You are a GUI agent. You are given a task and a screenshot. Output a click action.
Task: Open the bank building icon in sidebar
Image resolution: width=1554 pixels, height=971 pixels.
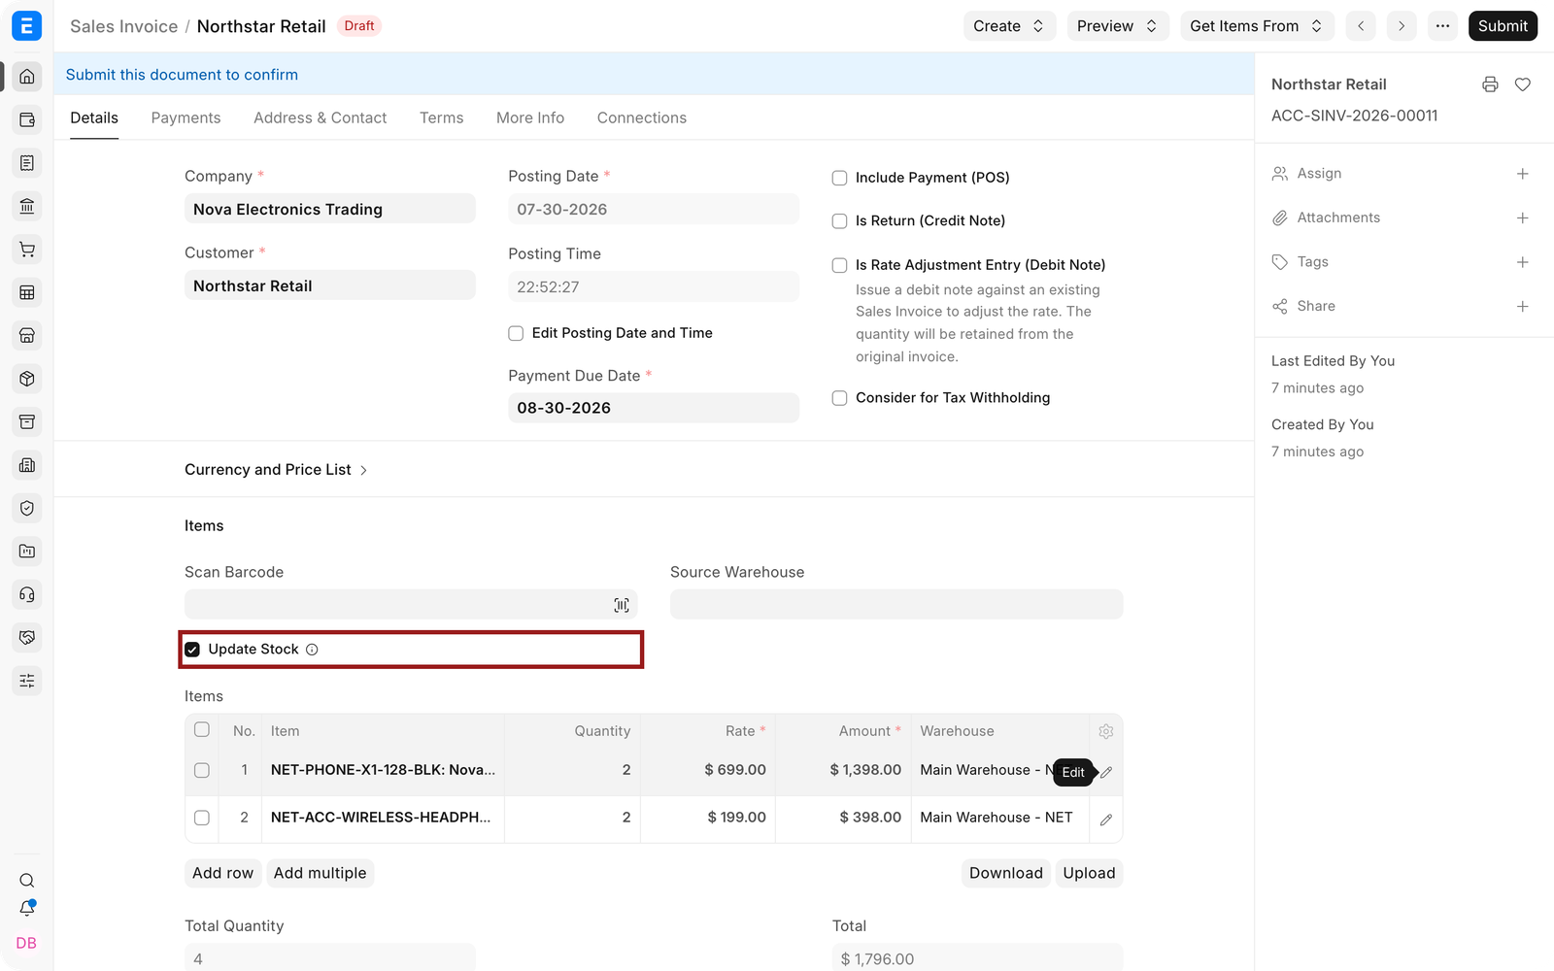pos(27,206)
